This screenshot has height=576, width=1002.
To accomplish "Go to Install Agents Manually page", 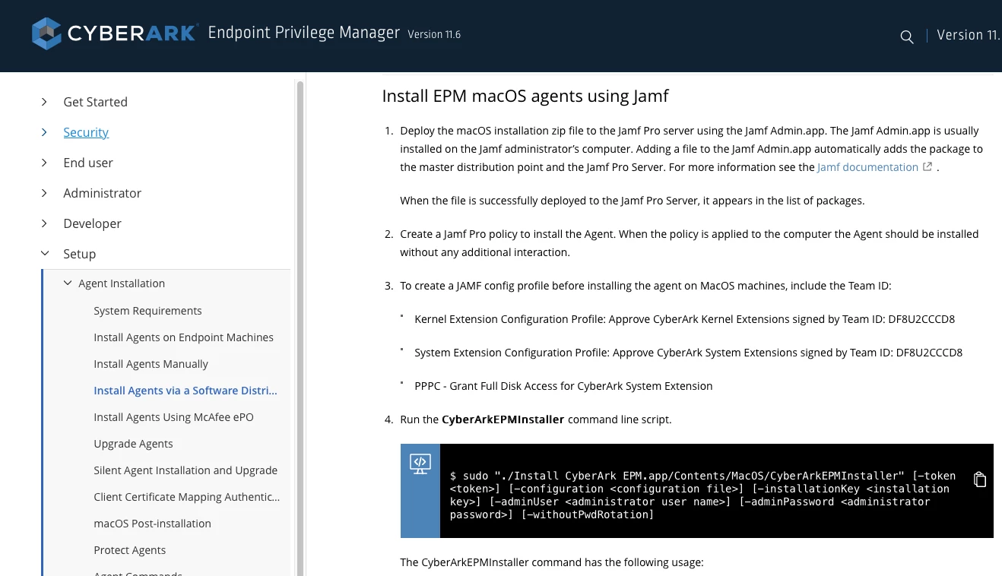I will pyautogui.click(x=151, y=364).
